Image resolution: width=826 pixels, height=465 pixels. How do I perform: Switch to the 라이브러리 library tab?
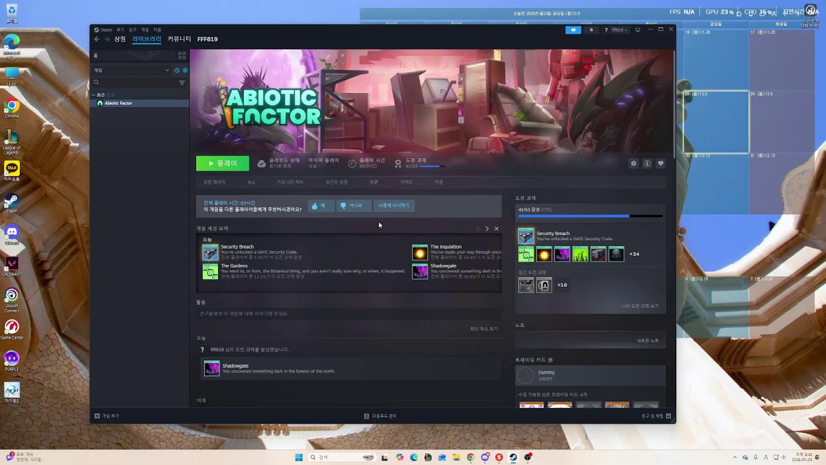coord(146,39)
